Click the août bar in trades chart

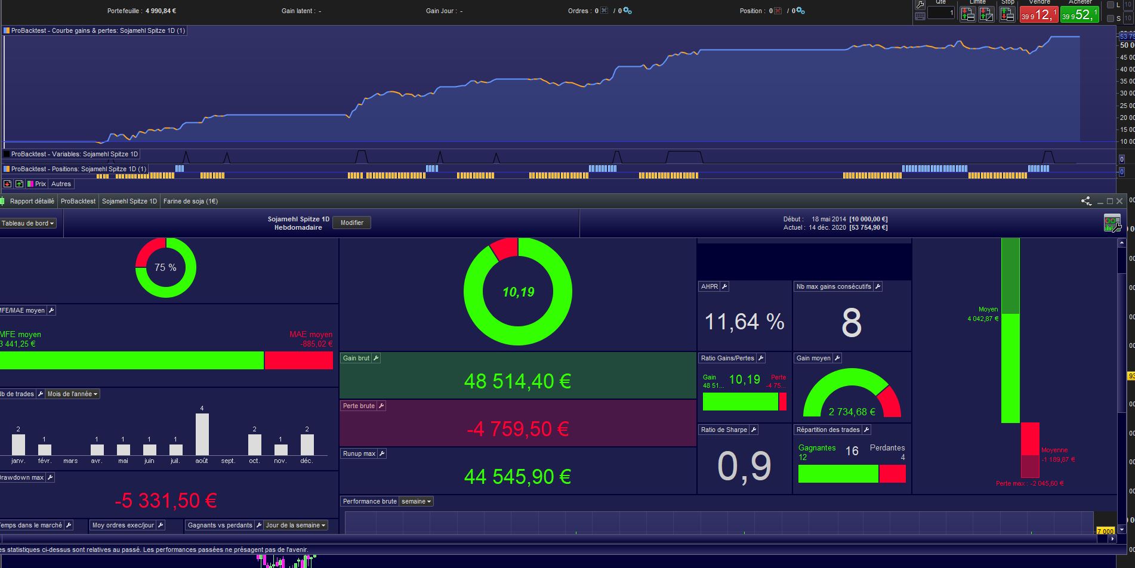pyautogui.click(x=202, y=434)
